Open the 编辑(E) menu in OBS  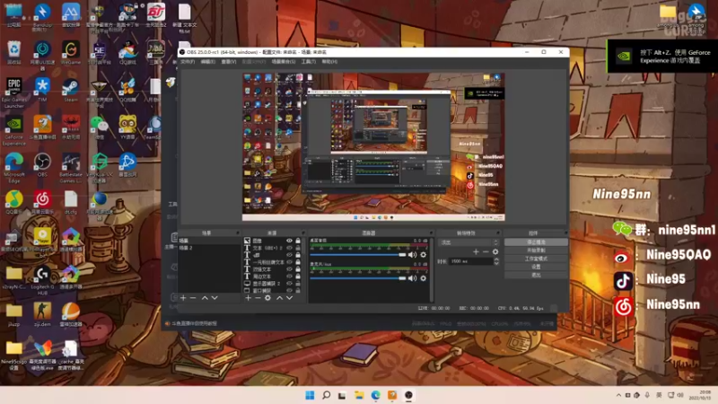pos(208,61)
